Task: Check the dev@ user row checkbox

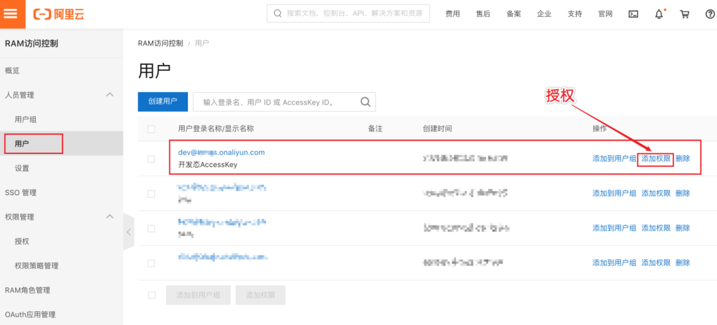Action: [151, 159]
